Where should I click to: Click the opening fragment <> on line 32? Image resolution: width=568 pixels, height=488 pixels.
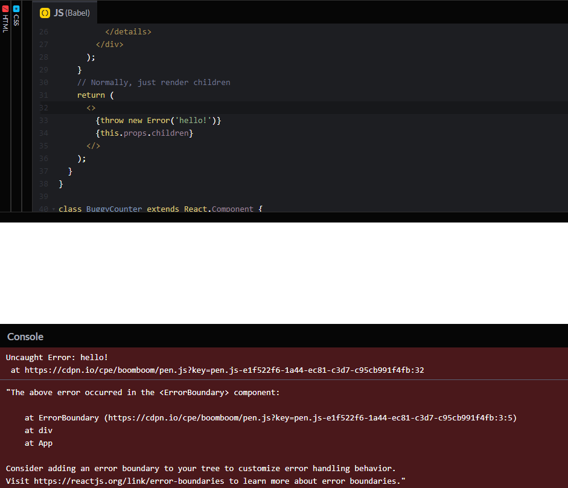[91, 108]
